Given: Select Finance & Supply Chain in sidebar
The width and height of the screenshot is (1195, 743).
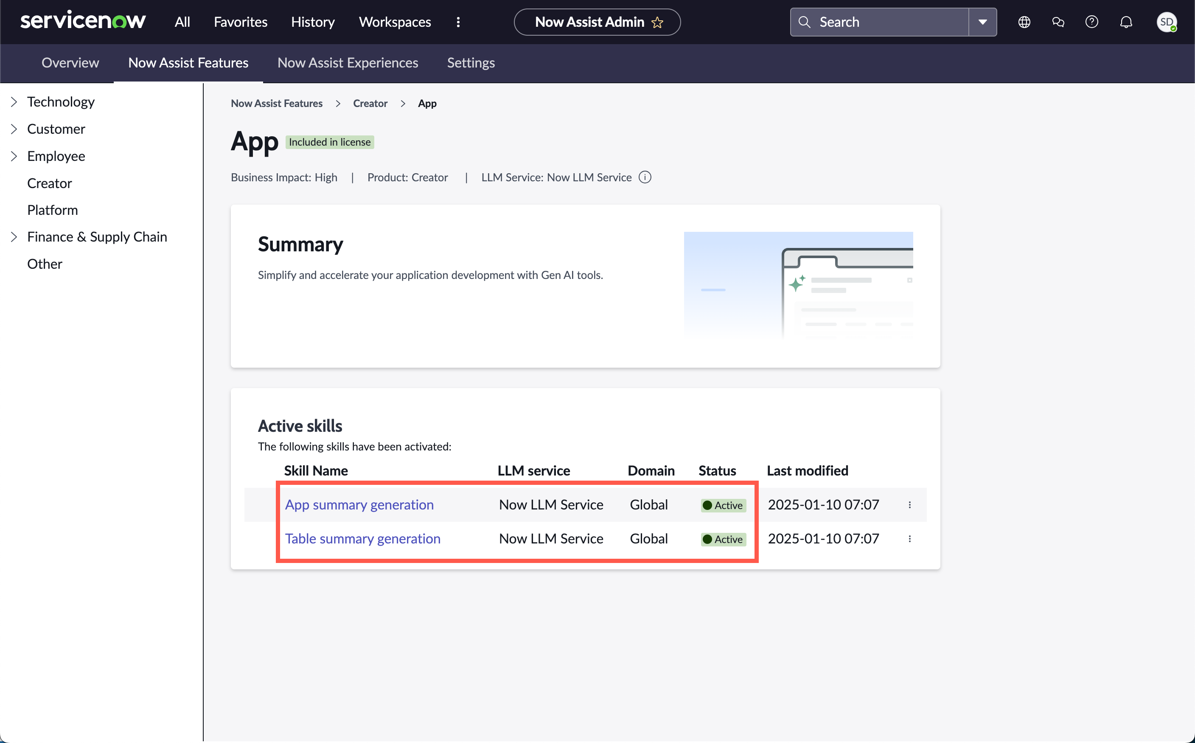Looking at the screenshot, I should coord(97,237).
